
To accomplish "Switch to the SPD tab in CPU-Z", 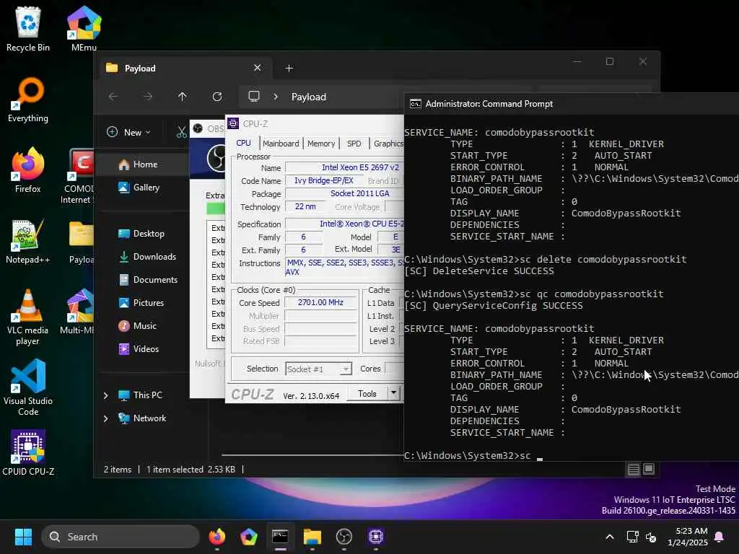I will pos(354,144).
